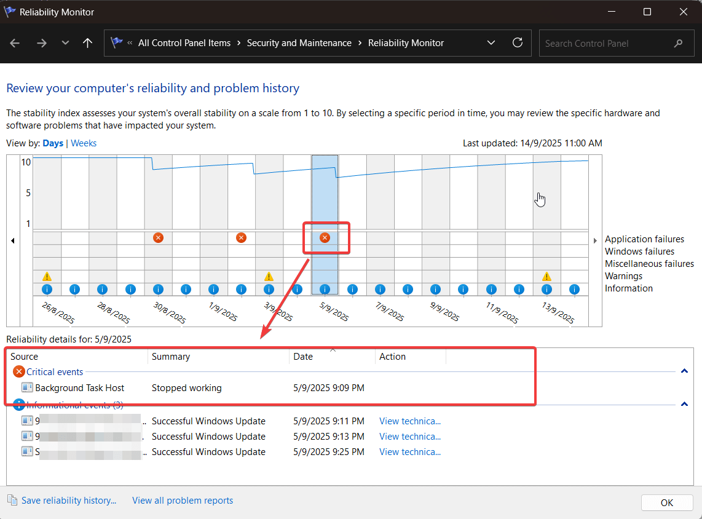The width and height of the screenshot is (702, 519).
Task: Click the refresh button in address bar
Action: [x=518, y=43]
